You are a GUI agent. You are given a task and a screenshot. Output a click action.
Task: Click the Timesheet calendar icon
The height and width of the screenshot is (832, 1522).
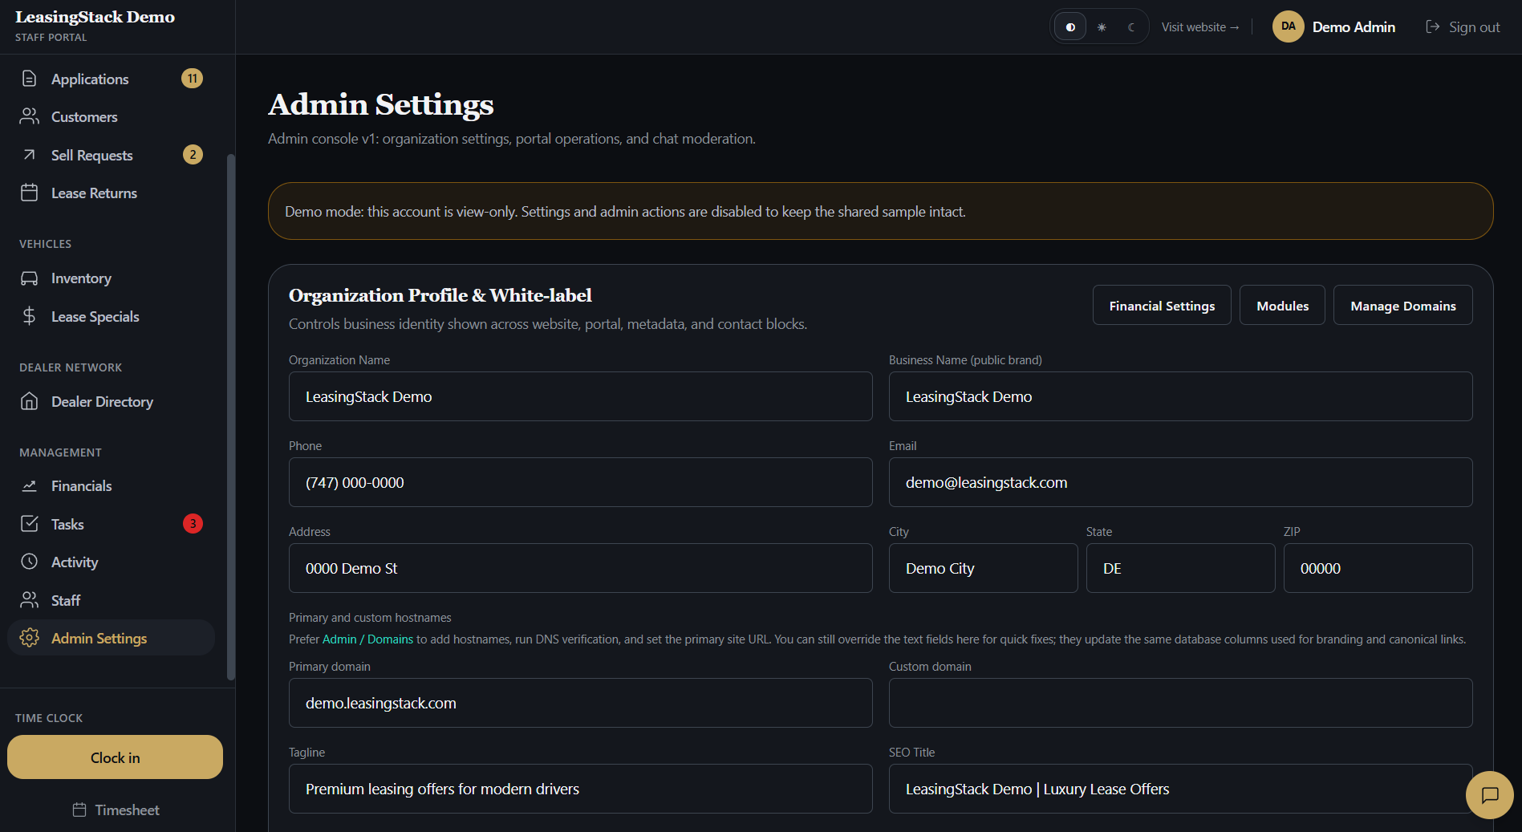[79, 810]
